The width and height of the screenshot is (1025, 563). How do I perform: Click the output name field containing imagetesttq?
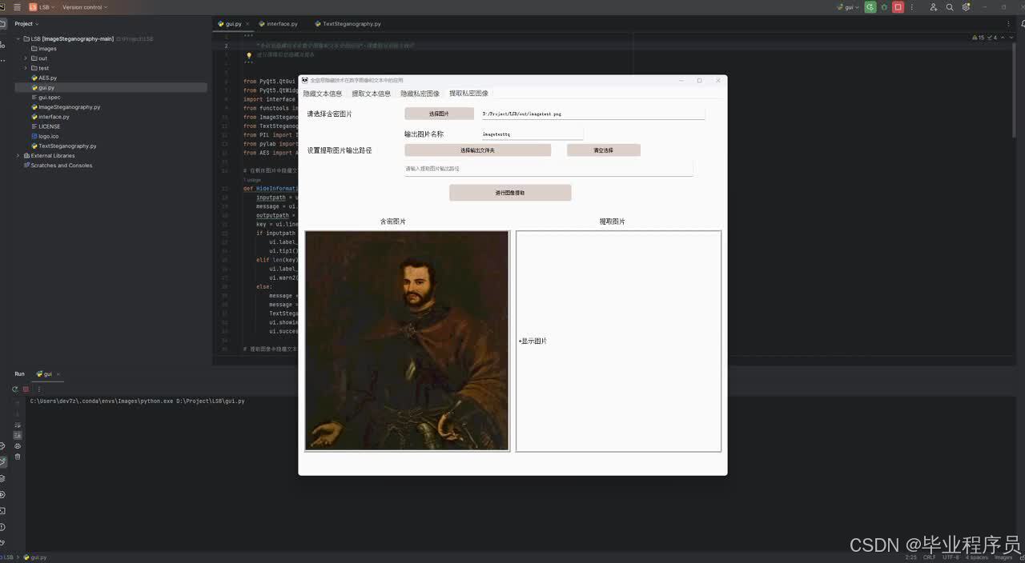(x=532, y=134)
